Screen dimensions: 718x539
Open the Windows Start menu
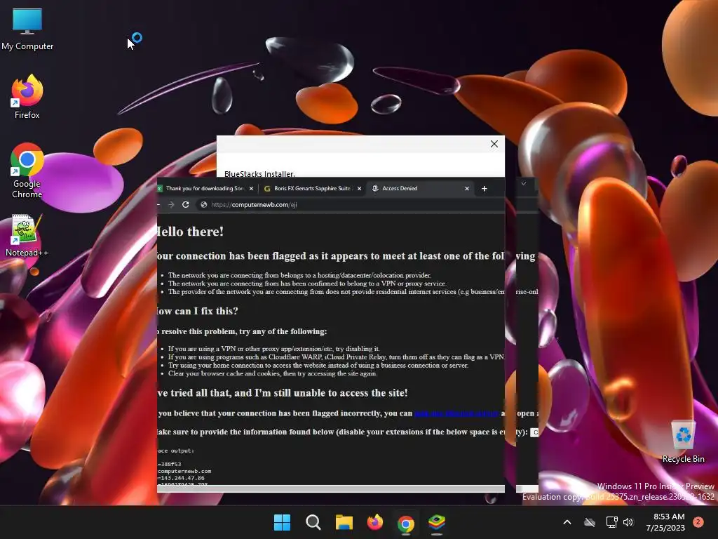click(282, 522)
